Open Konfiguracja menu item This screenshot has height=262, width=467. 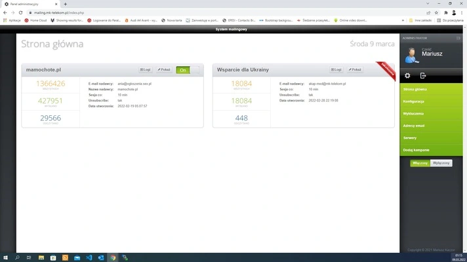(x=431, y=102)
